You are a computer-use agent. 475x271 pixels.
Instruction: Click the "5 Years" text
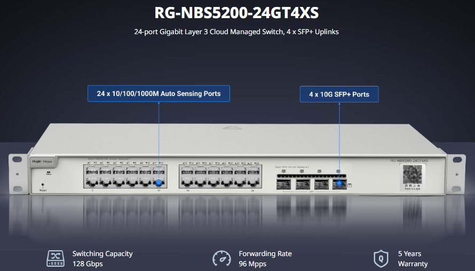pos(409,254)
